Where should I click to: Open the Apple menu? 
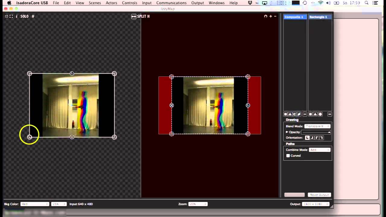tap(9, 3)
